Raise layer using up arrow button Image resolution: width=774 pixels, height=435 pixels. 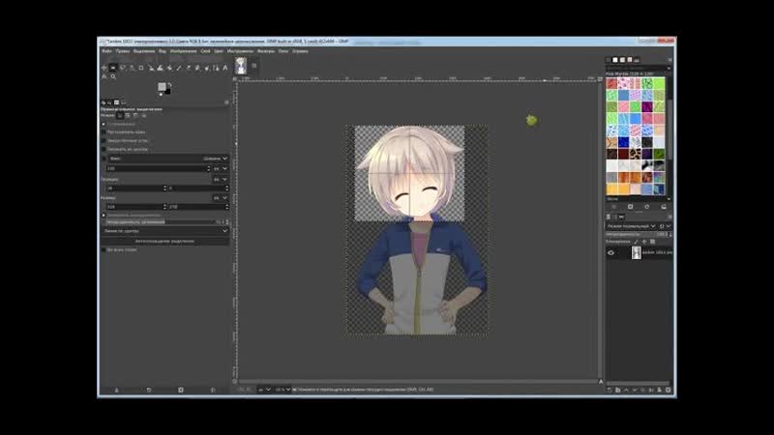tap(626, 390)
